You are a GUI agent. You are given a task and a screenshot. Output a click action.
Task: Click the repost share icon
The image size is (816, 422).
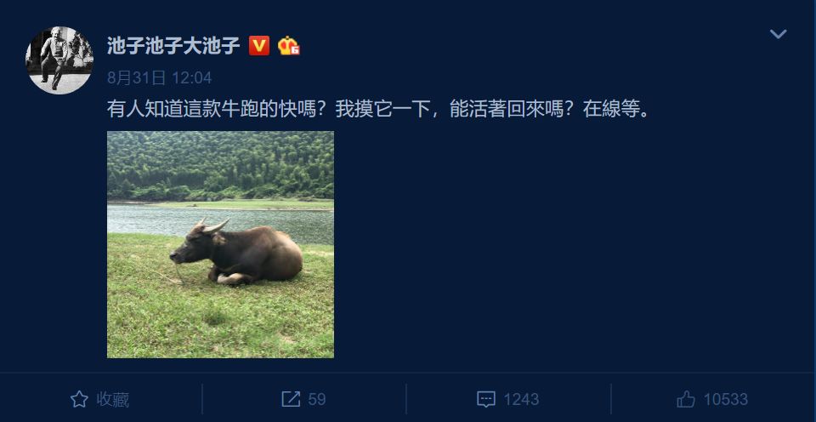coord(291,400)
